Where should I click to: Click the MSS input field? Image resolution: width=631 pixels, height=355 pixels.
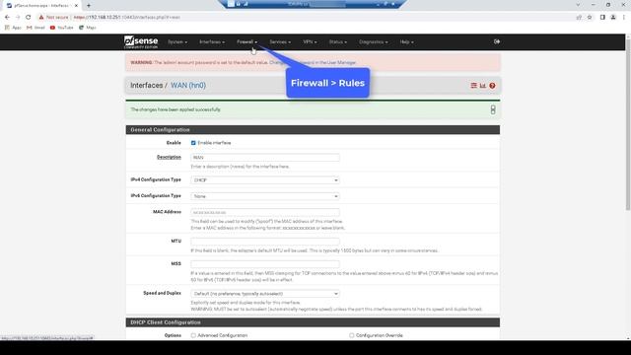[x=265, y=264]
